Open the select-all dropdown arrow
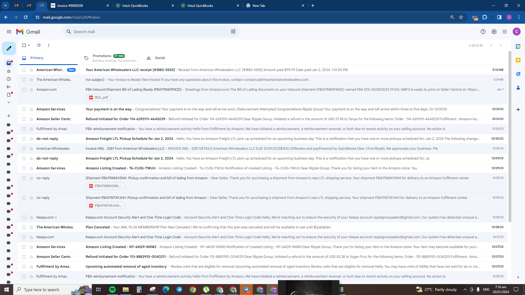 tap(29, 45)
